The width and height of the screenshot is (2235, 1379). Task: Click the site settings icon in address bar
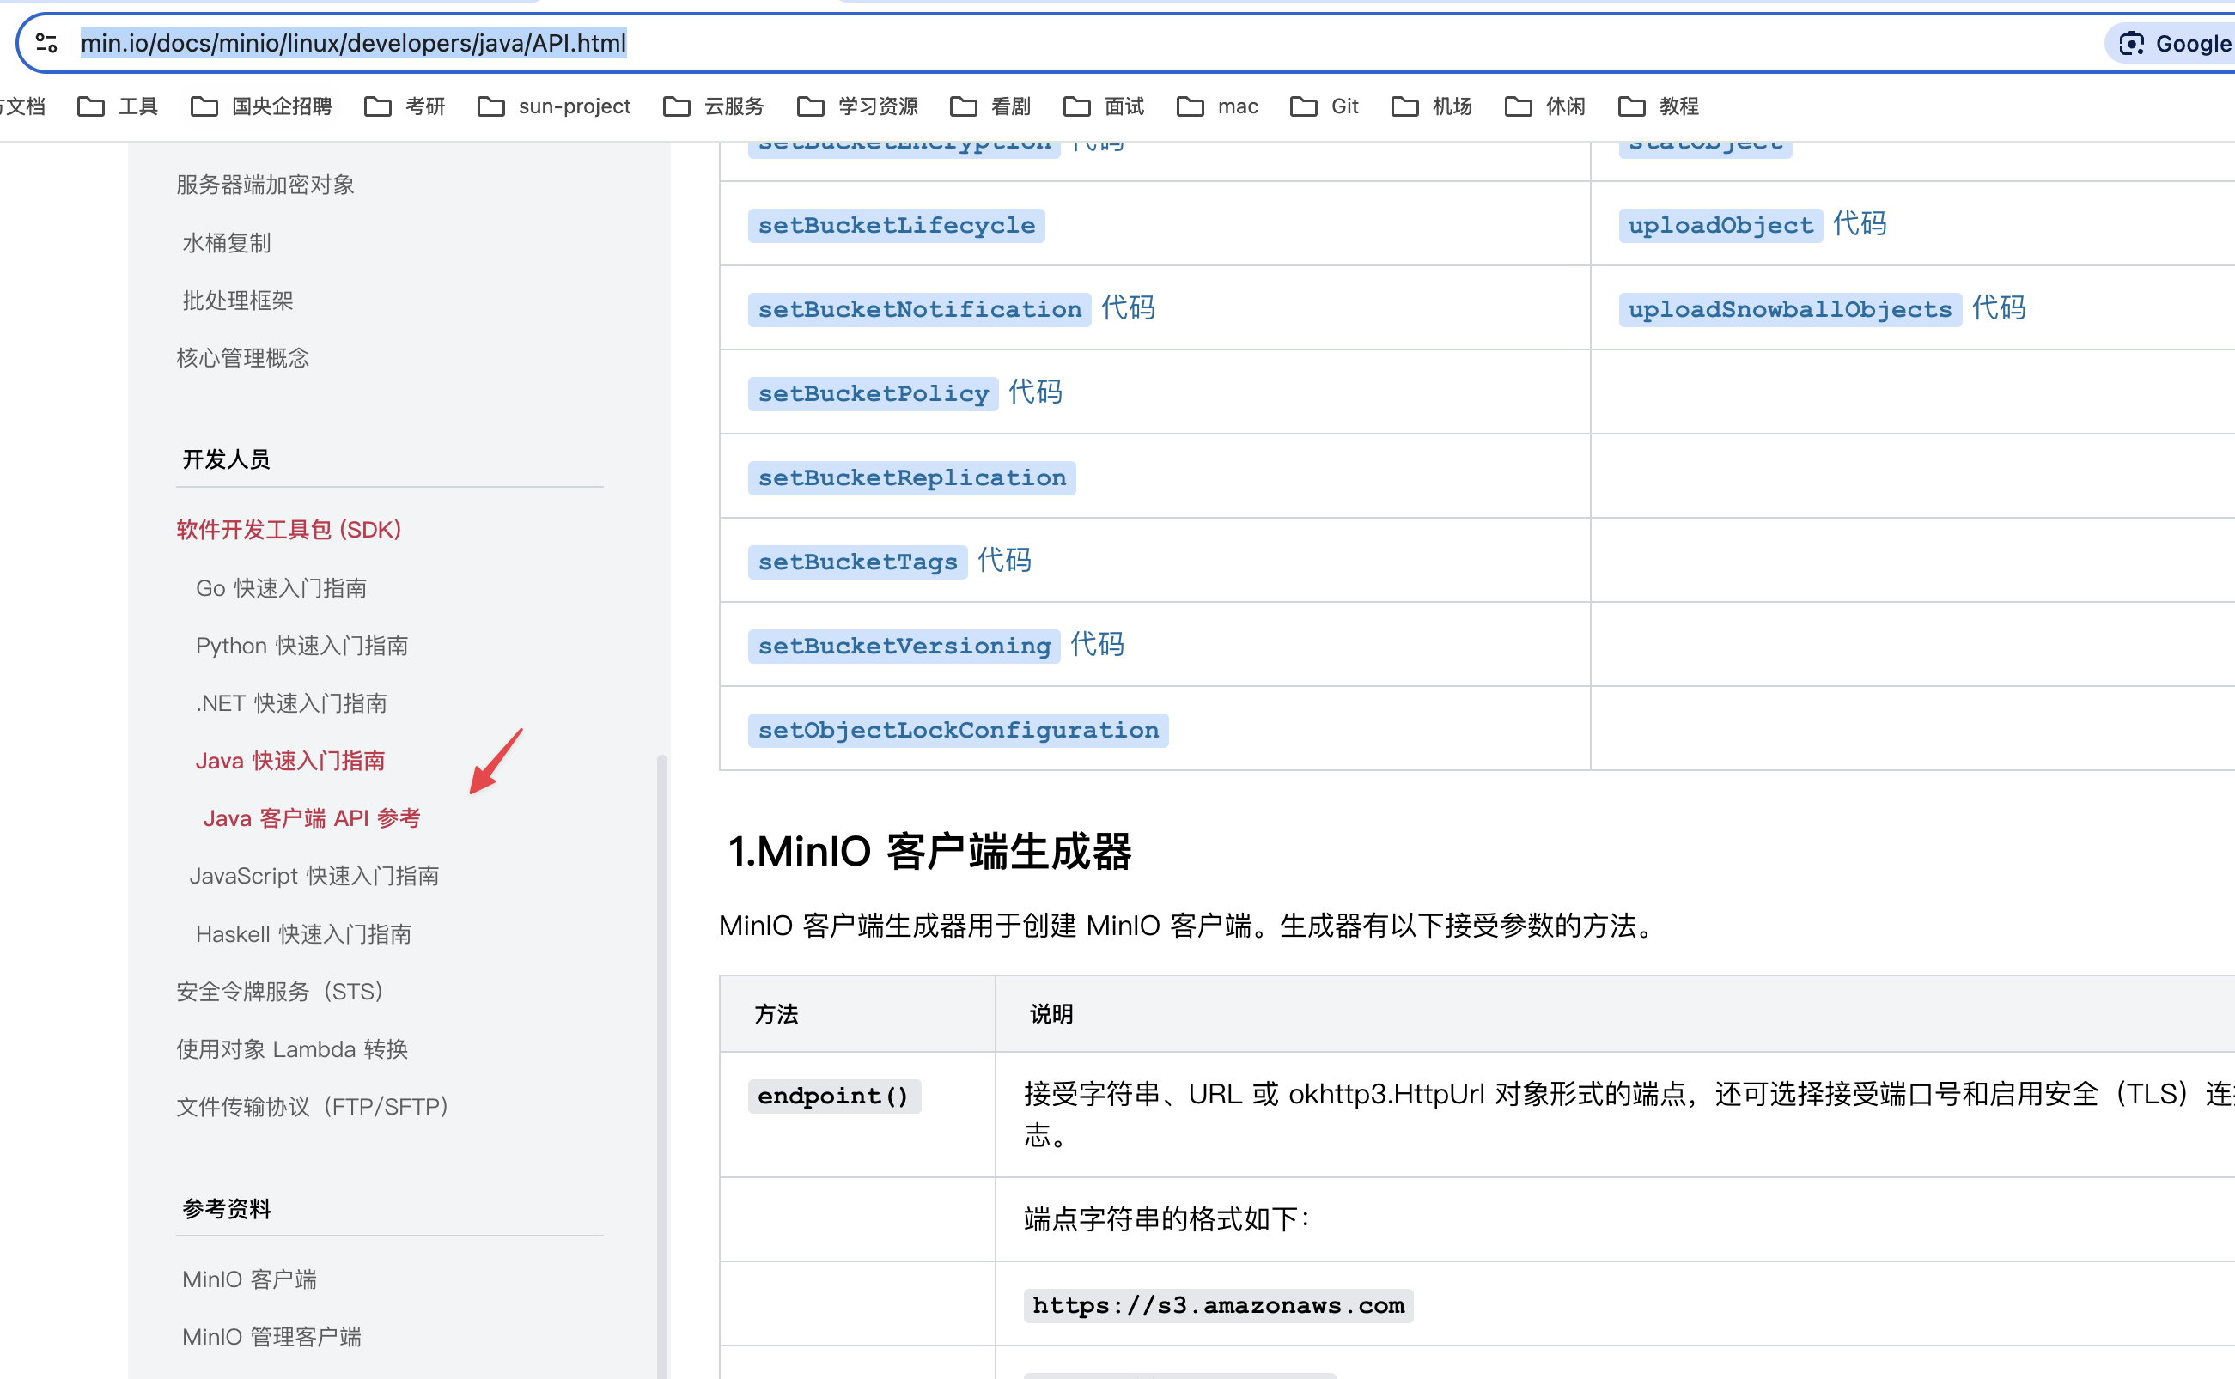click(x=46, y=43)
